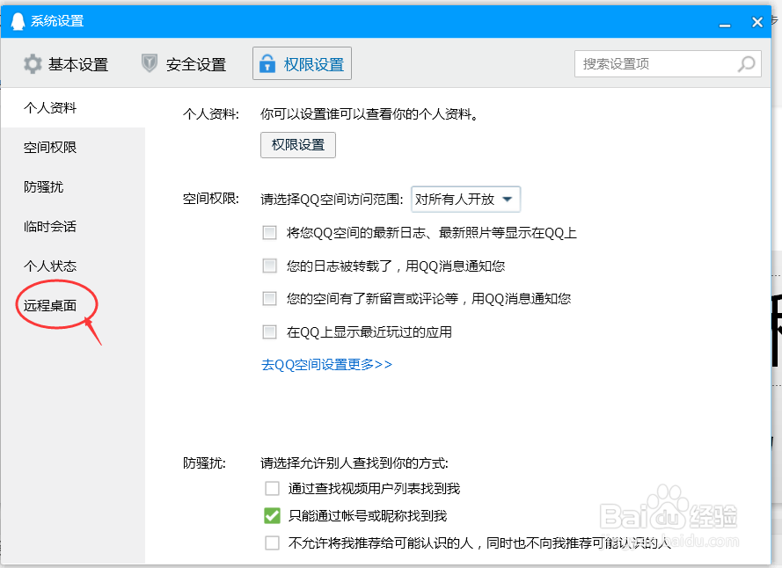Enable finding me via video user list

[x=272, y=488]
